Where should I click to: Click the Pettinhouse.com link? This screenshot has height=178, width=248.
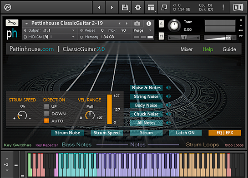32,49
